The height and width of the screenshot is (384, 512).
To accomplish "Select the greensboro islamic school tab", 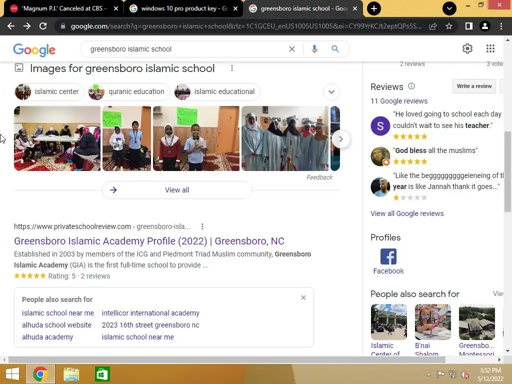I will pos(302,8).
